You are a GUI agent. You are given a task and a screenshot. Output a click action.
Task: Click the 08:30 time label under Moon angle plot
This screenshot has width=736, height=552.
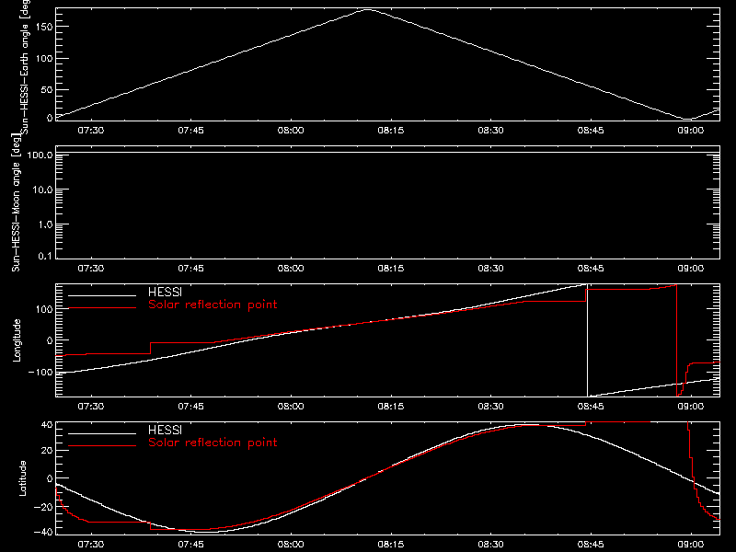pos(490,269)
